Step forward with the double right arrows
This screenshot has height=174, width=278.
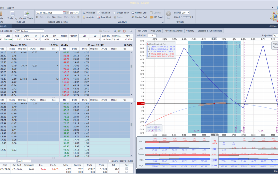(79, 17)
